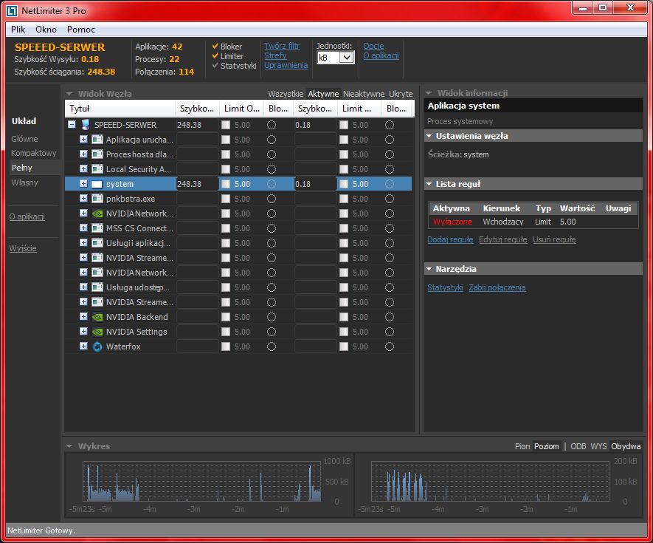Collapse the Lista reguł section
The image size is (653, 543).
click(429, 184)
